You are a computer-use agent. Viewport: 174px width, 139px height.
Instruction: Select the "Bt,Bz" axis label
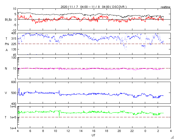click(8, 20)
